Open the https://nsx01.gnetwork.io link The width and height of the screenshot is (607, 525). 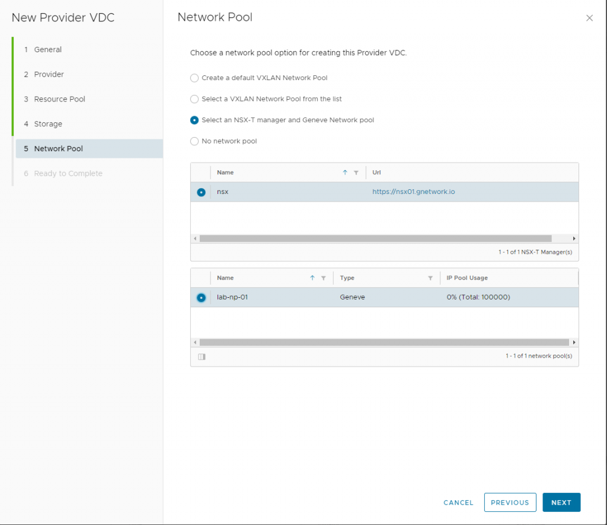click(413, 192)
